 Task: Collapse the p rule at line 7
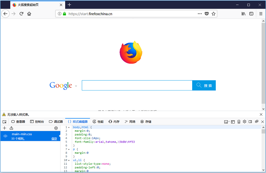pyautogui.click(x=69, y=149)
